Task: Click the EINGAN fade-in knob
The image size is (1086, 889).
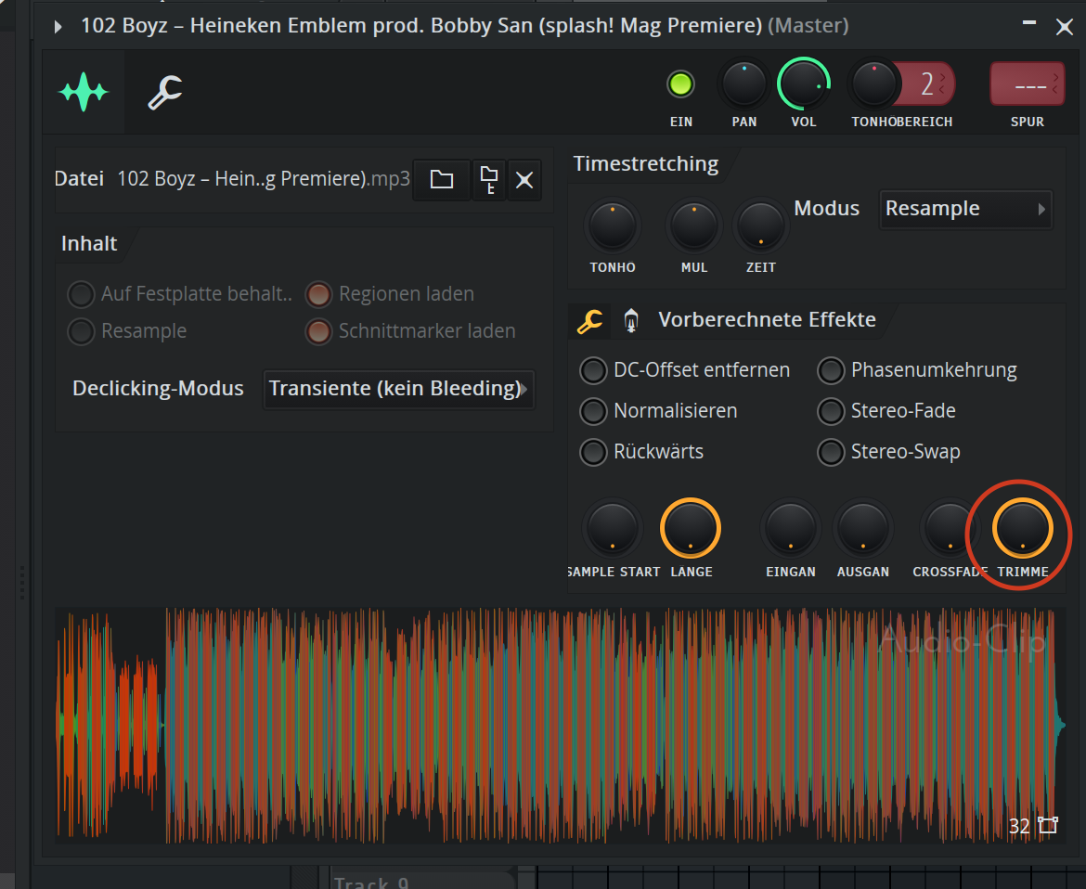Action: click(x=790, y=528)
